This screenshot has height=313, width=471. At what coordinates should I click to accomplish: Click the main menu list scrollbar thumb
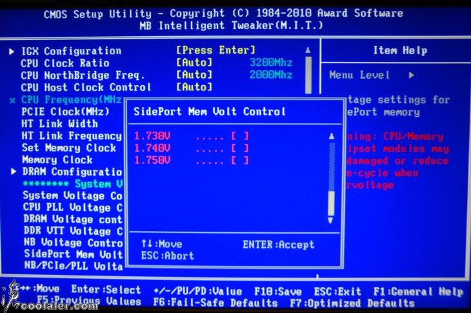click(x=308, y=75)
